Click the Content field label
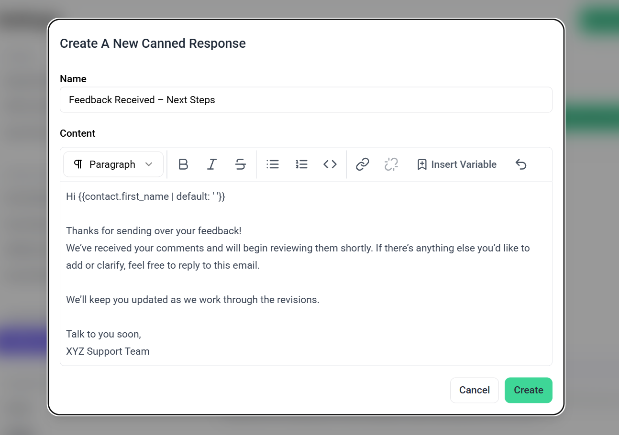 coord(77,133)
